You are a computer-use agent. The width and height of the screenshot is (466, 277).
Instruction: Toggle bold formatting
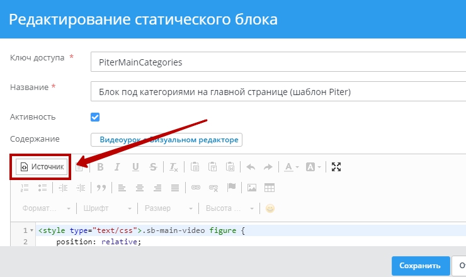(99, 167)
